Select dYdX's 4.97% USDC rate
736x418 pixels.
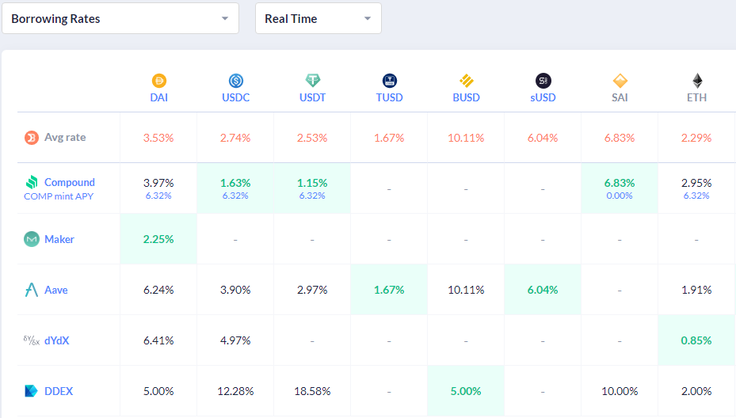coord(235,340)
